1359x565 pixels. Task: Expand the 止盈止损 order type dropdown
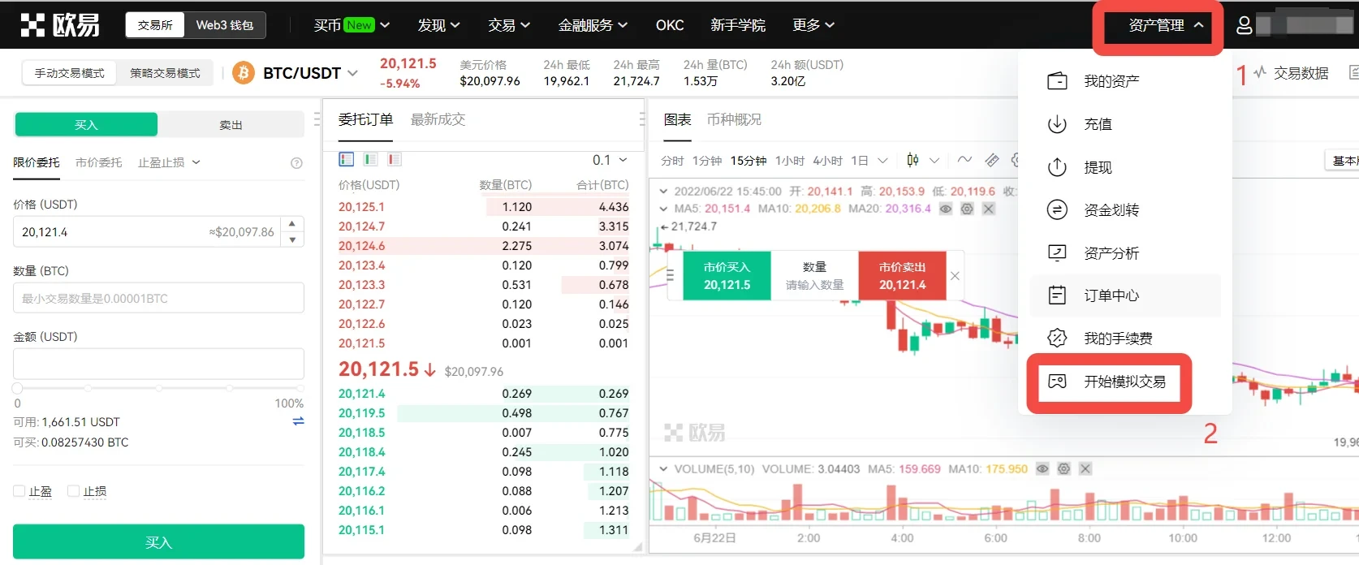tap(169, 162)
